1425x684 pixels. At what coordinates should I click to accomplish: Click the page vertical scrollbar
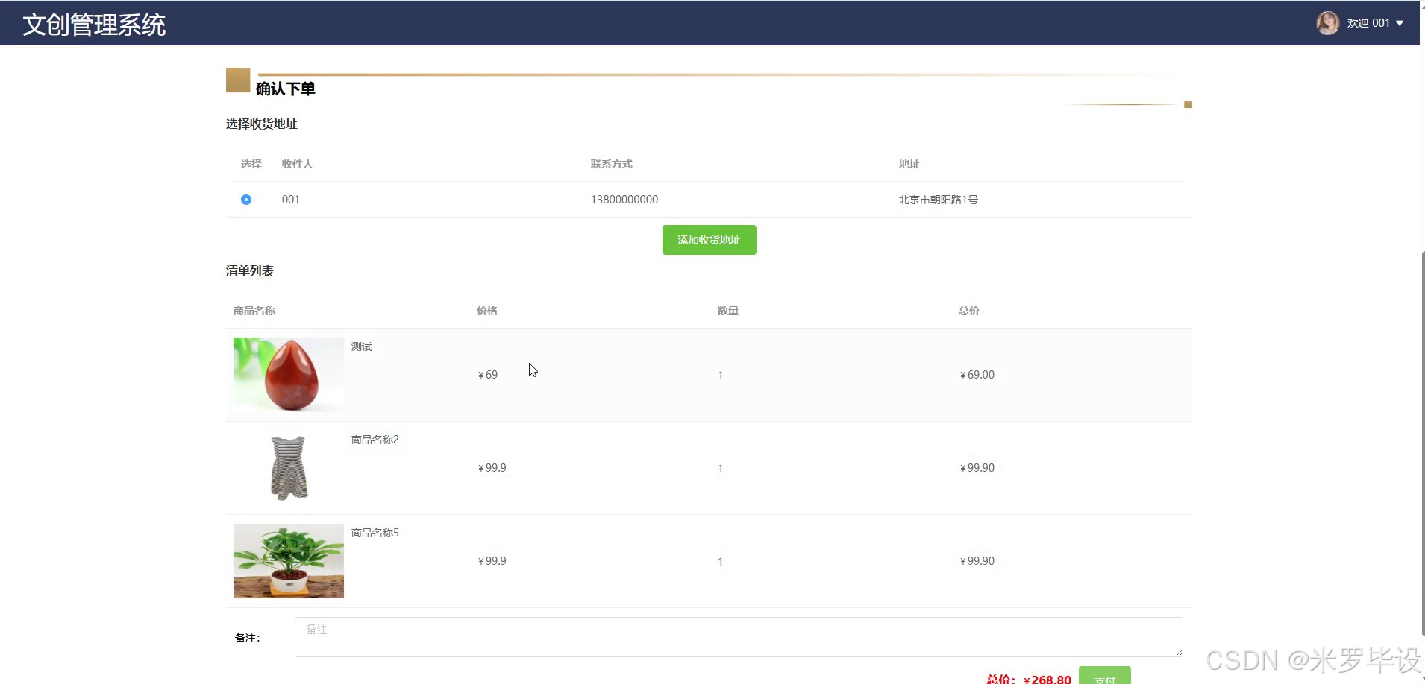pyautogui.click(x=1422, y=443)
